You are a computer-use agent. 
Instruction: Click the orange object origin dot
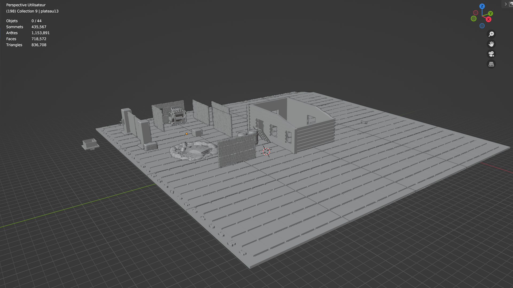click(x=186, y=134)
